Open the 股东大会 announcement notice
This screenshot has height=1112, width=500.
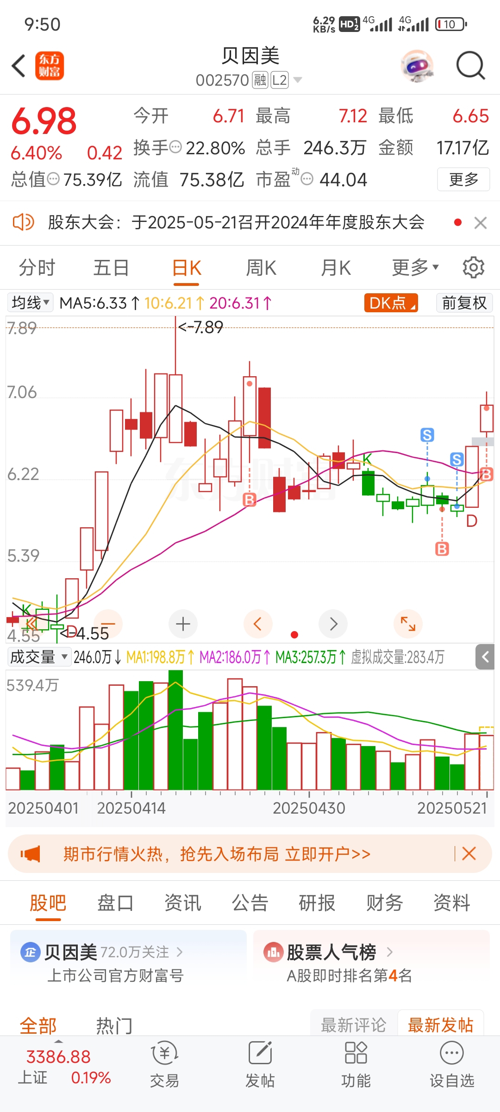(x=236, y=222)
